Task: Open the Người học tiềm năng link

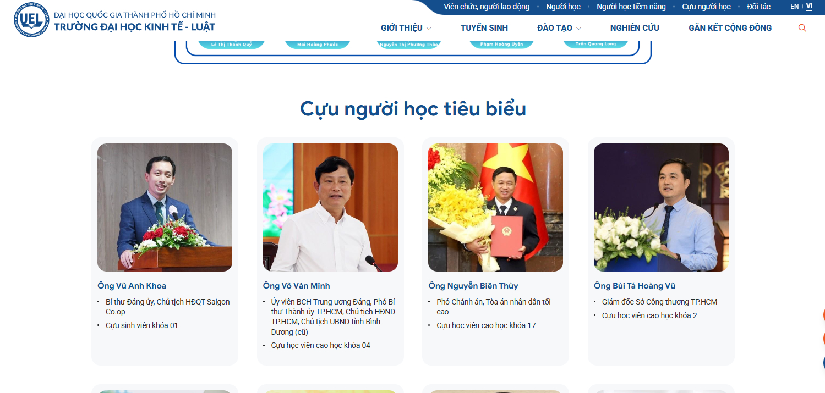Action: (631, 7)
